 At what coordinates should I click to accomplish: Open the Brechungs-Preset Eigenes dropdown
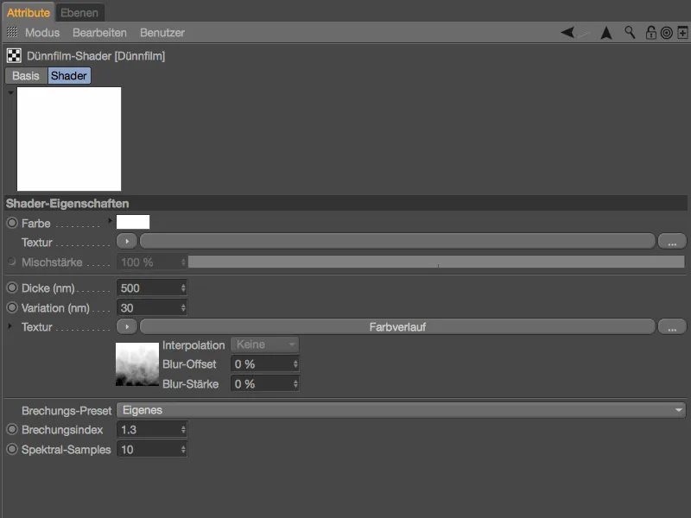(x=401, y=410)
